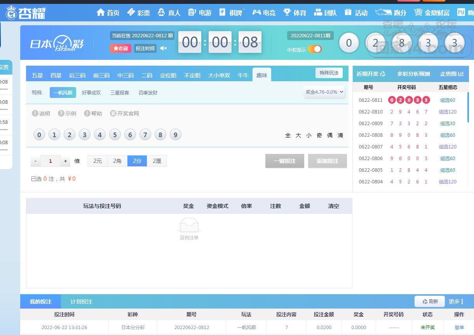Click the 说明 info icon
Image resolution: width=474 pixels, height=335 pixels.
click(x=35, y=113)
